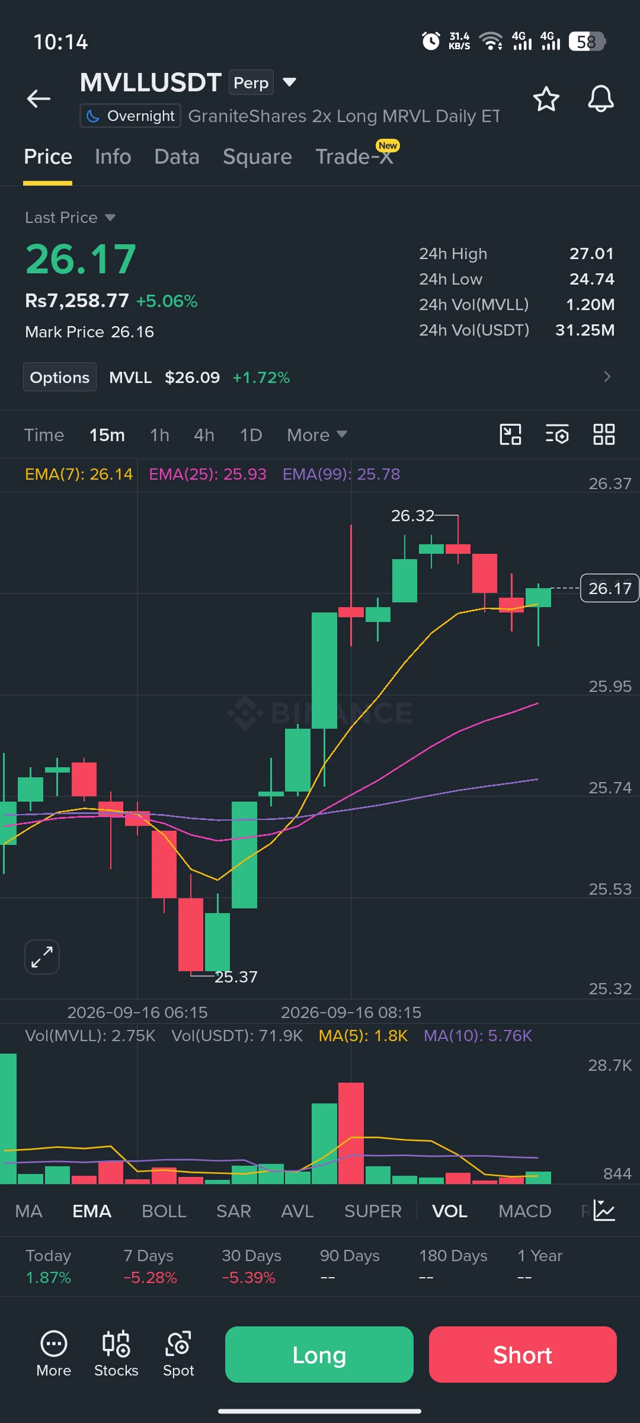Switch to the Data tab
Image resolution: width=640 pixels, height=1423 pixels.
pos(177,157)
